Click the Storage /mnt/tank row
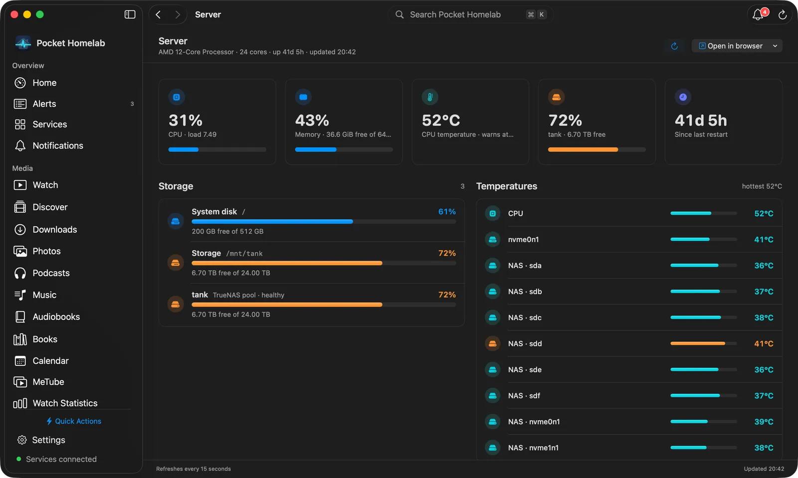 tap(312, 263)
